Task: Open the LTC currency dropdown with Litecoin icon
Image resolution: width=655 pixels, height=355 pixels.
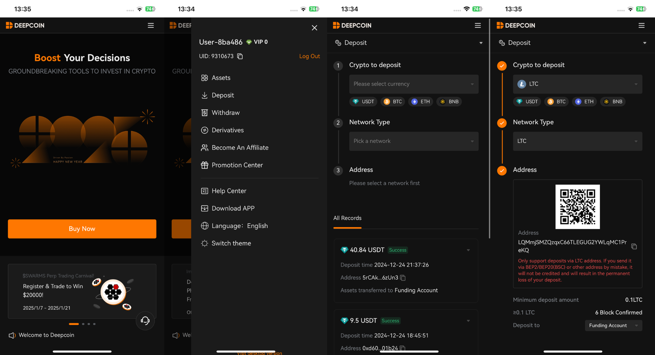Action: point(578,84)
